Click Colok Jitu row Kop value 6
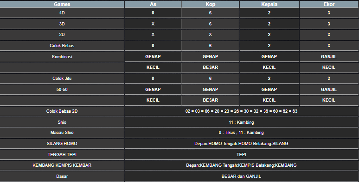The image size is (359, 182). 211,78
